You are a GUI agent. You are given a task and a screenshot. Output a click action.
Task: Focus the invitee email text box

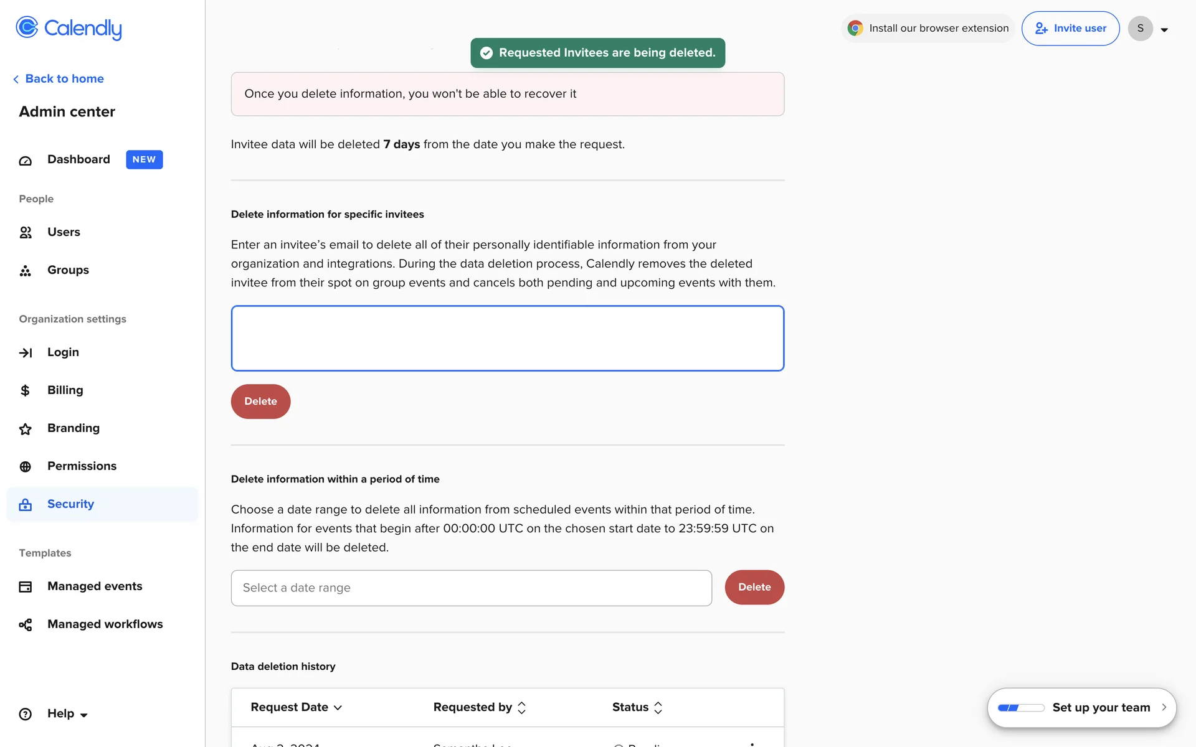(x=507, y=339)
